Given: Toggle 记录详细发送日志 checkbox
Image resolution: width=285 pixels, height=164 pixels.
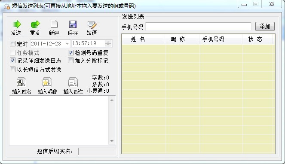Looking at the screenshot, I should (12, 60).
